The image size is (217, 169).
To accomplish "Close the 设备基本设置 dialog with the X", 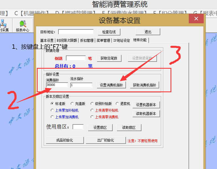I will coord(196,19).
